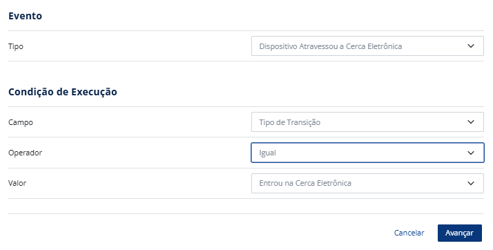Click the Tipo de Transição selected text
The height and width of the screenshot is (250, 493).
[x=289, y=122]
